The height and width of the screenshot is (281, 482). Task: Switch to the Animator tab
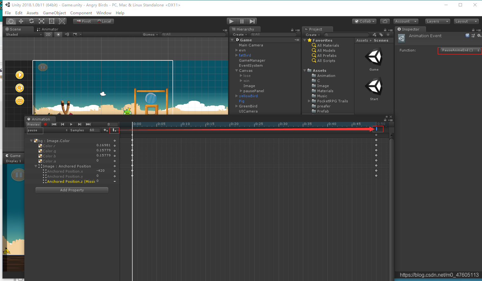pyautogui.click(x=48, y=29)
